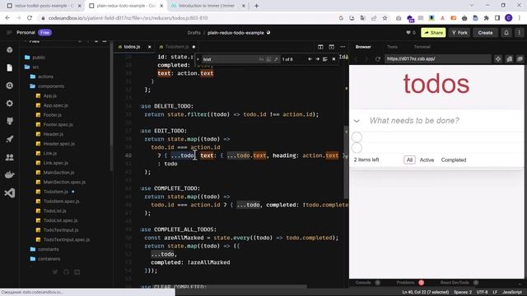Open preview in new window icon

pos(510,58)
